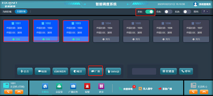Screen dimensions: 213x96
Task: Answer with left phone's orange pickup button
Action: click(x=8, y=92)
